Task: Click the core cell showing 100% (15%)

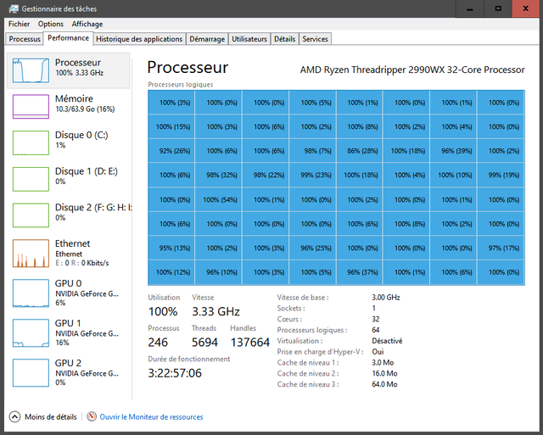Action: [x=171, y=126]
